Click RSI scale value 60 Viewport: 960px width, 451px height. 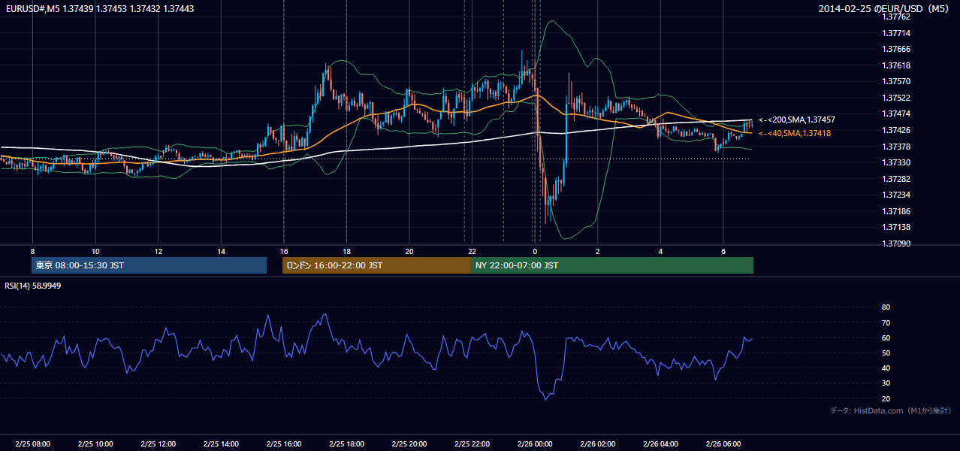[x=886, y=337]
